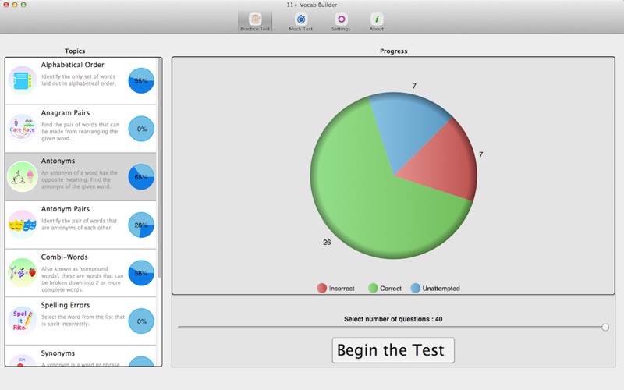
Task: Click the Topics list scrollbar
Action: coord(160,169)
